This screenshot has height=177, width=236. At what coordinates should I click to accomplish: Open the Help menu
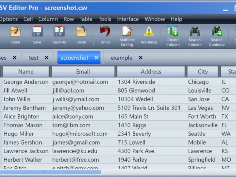point(176,19)
